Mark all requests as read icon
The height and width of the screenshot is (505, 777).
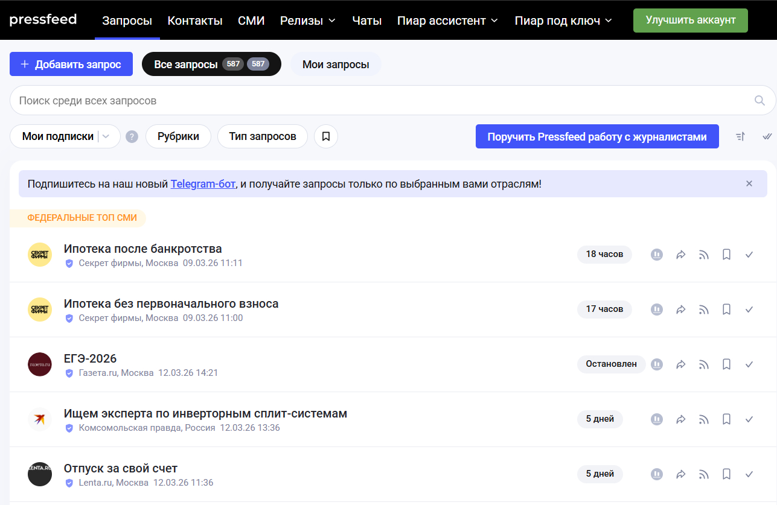pos(767,136)
